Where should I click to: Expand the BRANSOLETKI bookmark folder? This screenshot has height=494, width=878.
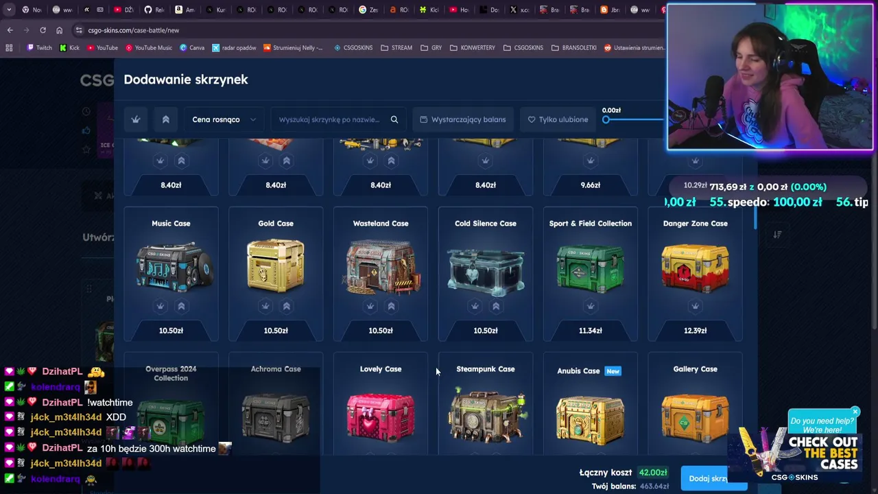[574, 48]
